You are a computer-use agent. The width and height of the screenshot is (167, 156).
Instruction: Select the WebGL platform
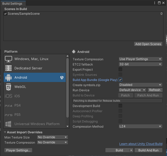pyautogui.click(x=35, y=87)
